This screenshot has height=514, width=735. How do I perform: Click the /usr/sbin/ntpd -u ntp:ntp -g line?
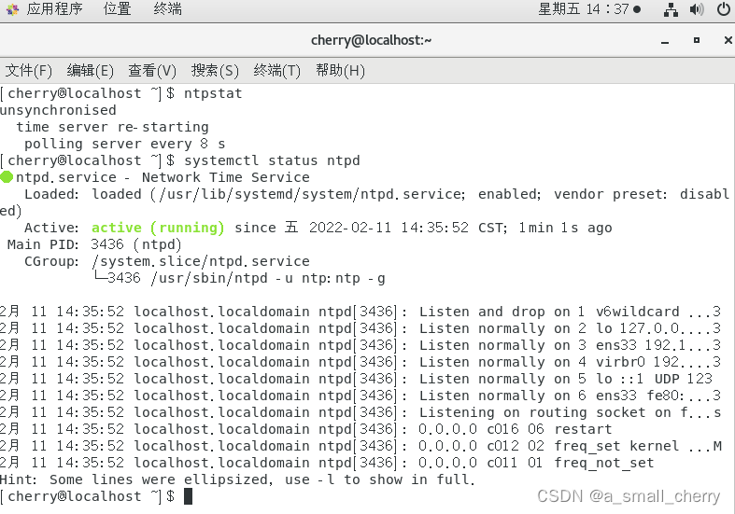pos(268,278)
